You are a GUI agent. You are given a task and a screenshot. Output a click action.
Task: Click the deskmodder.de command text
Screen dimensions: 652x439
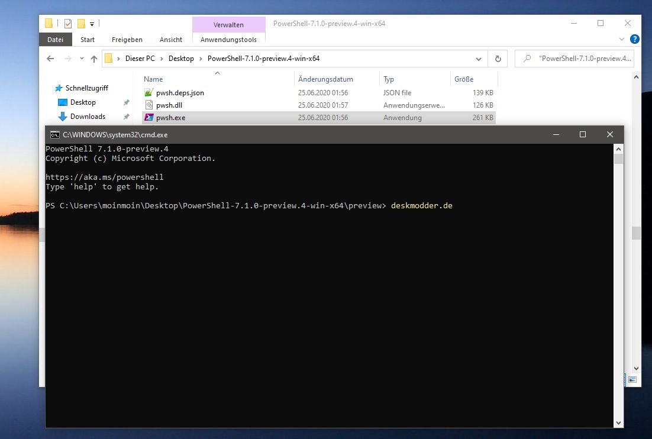click(x=422, y=205)
